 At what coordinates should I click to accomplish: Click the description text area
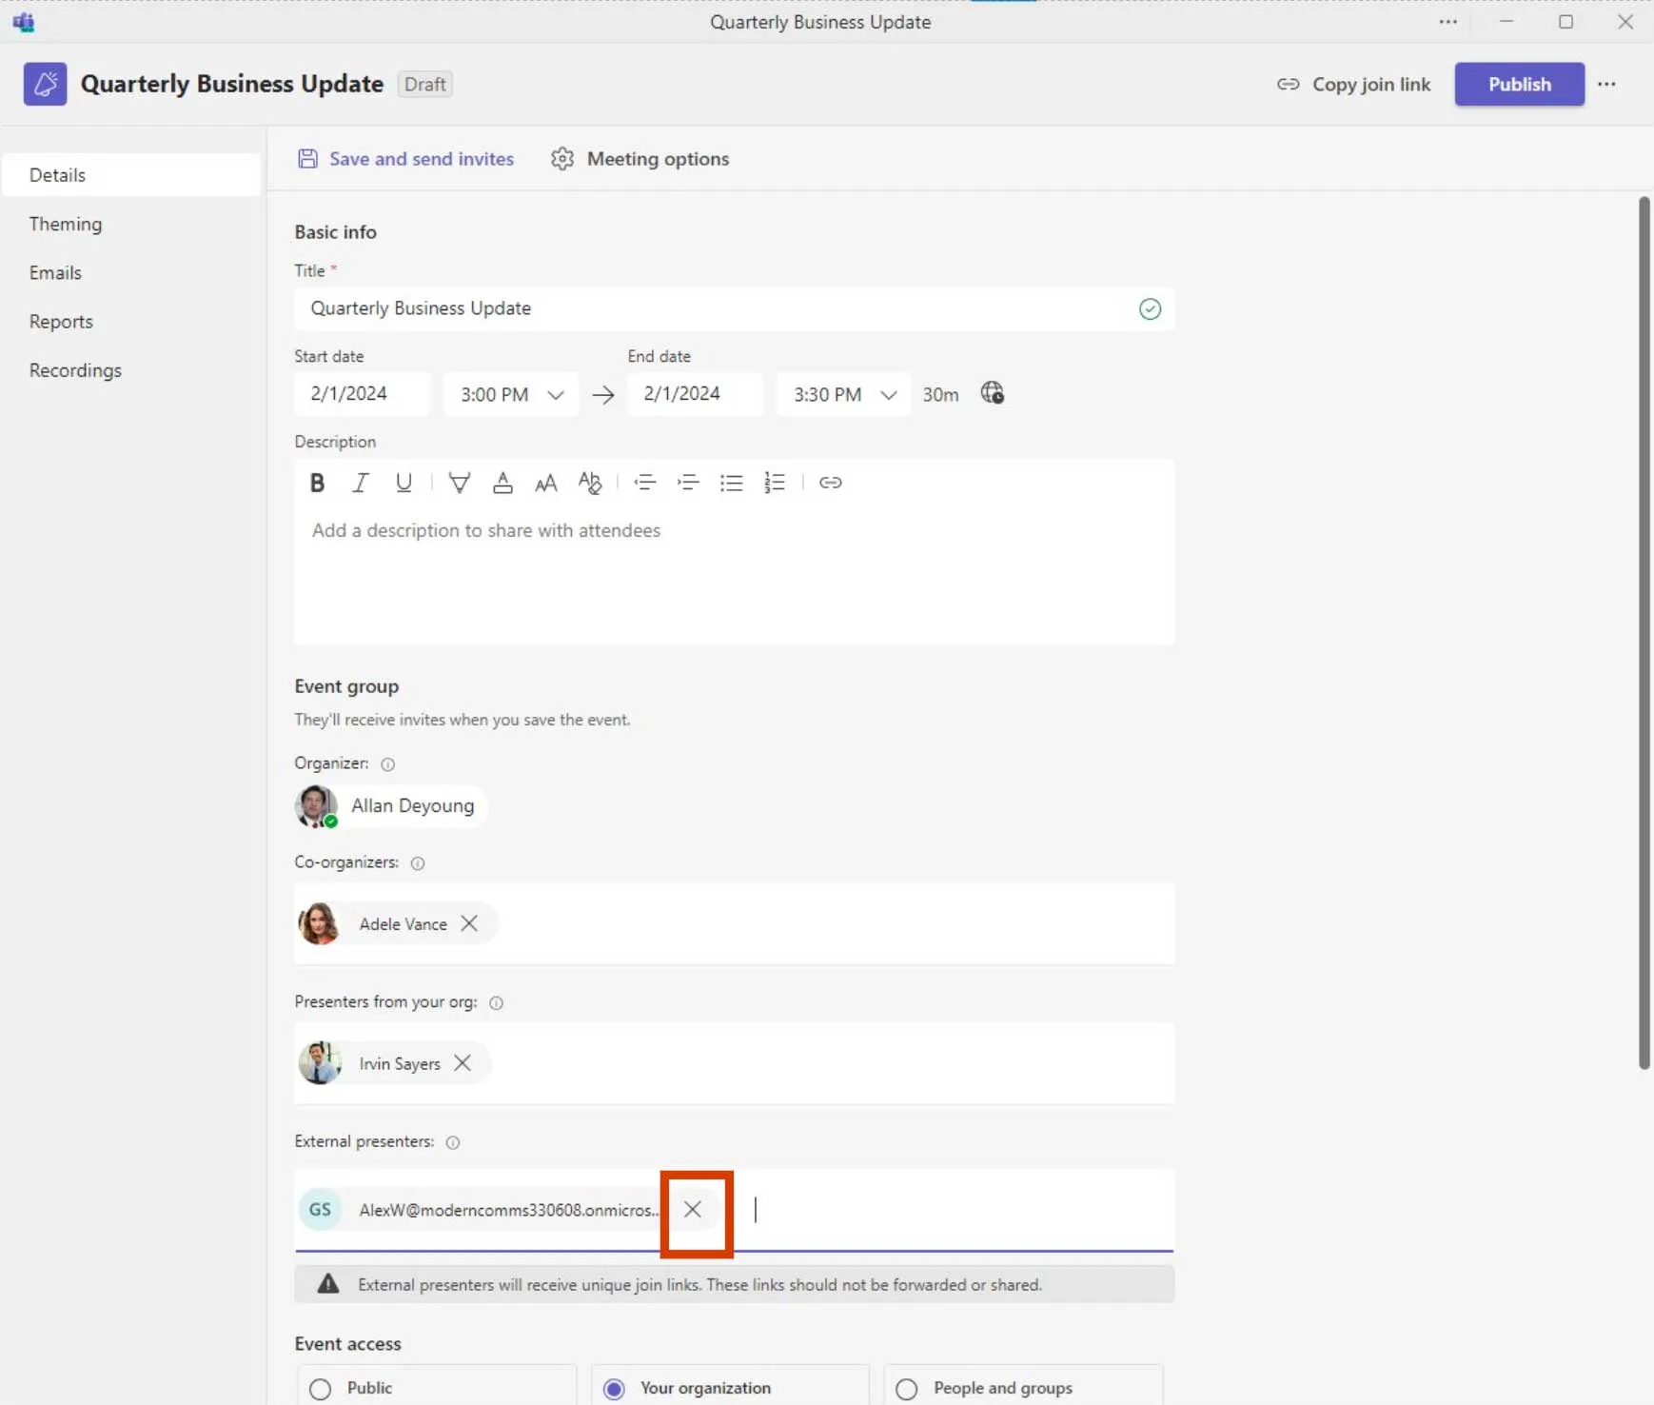pos(734,573)
